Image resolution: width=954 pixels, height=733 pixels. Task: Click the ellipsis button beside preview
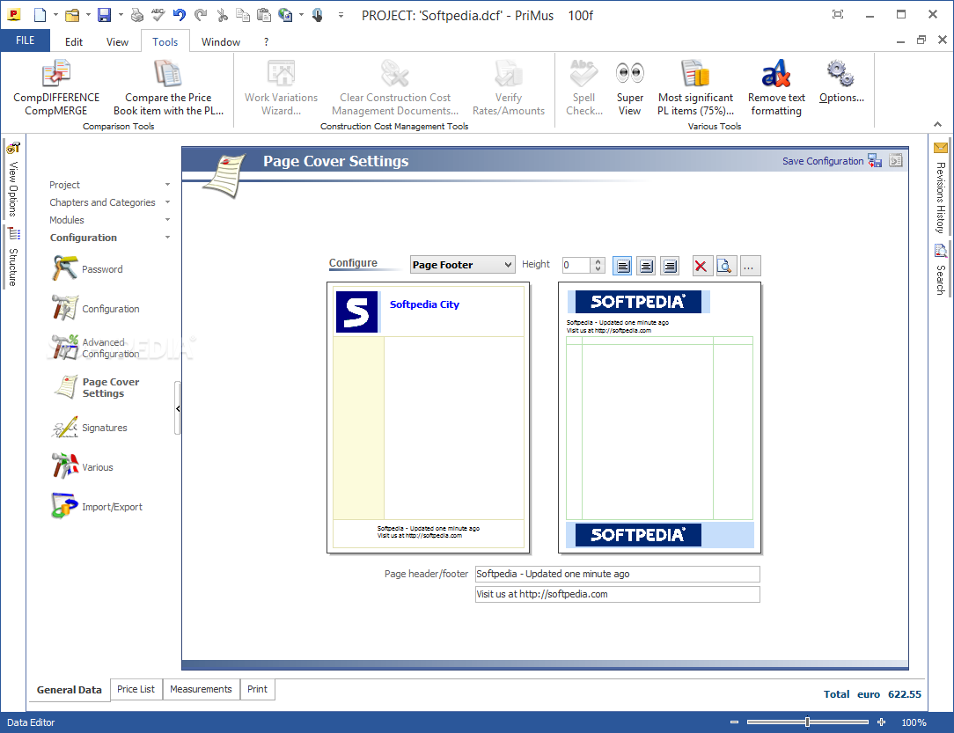click(x=748, y=266)
